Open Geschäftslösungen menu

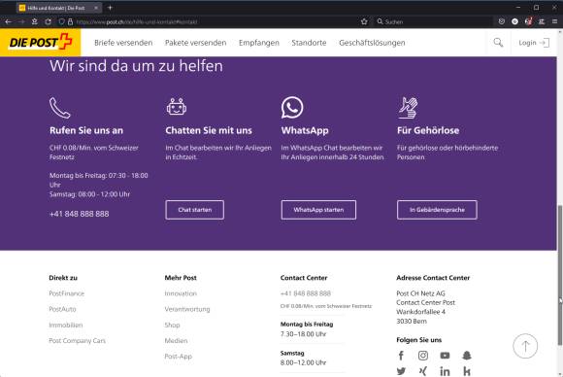(372, 43)
